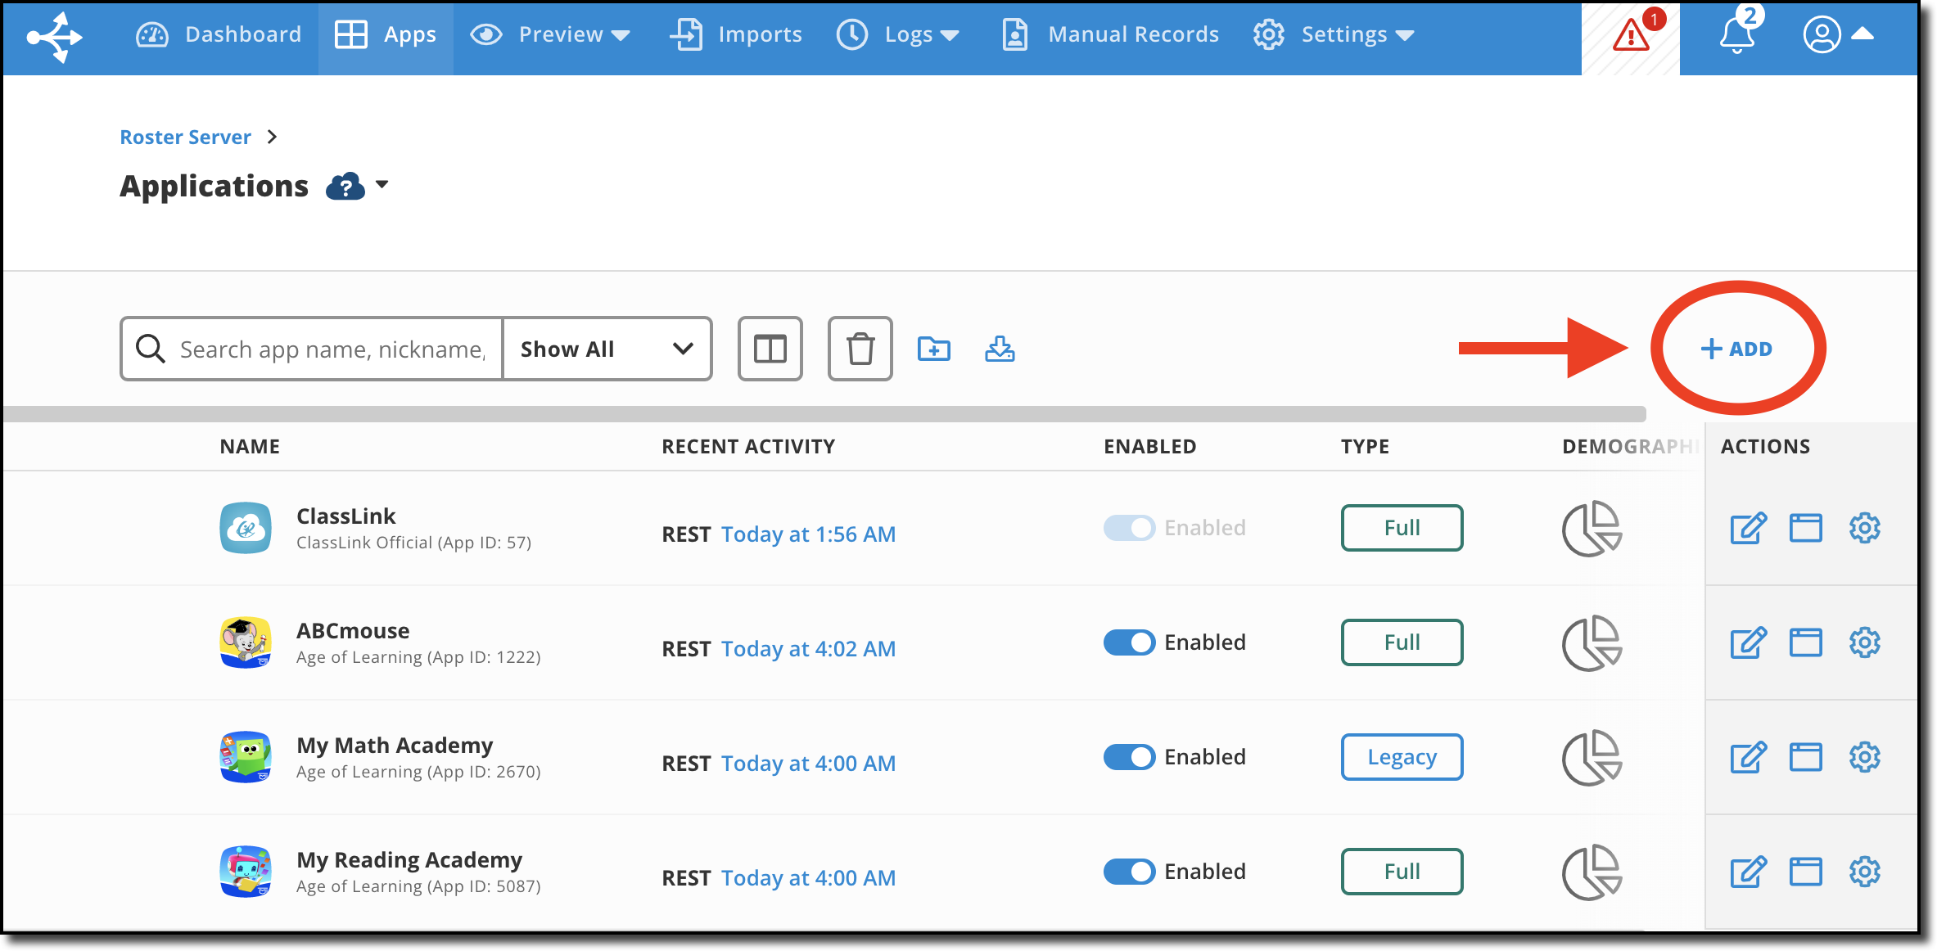This screenshot has height=951, width=1937.
Task: Sort by NAME column header
Action: [250, 446]
